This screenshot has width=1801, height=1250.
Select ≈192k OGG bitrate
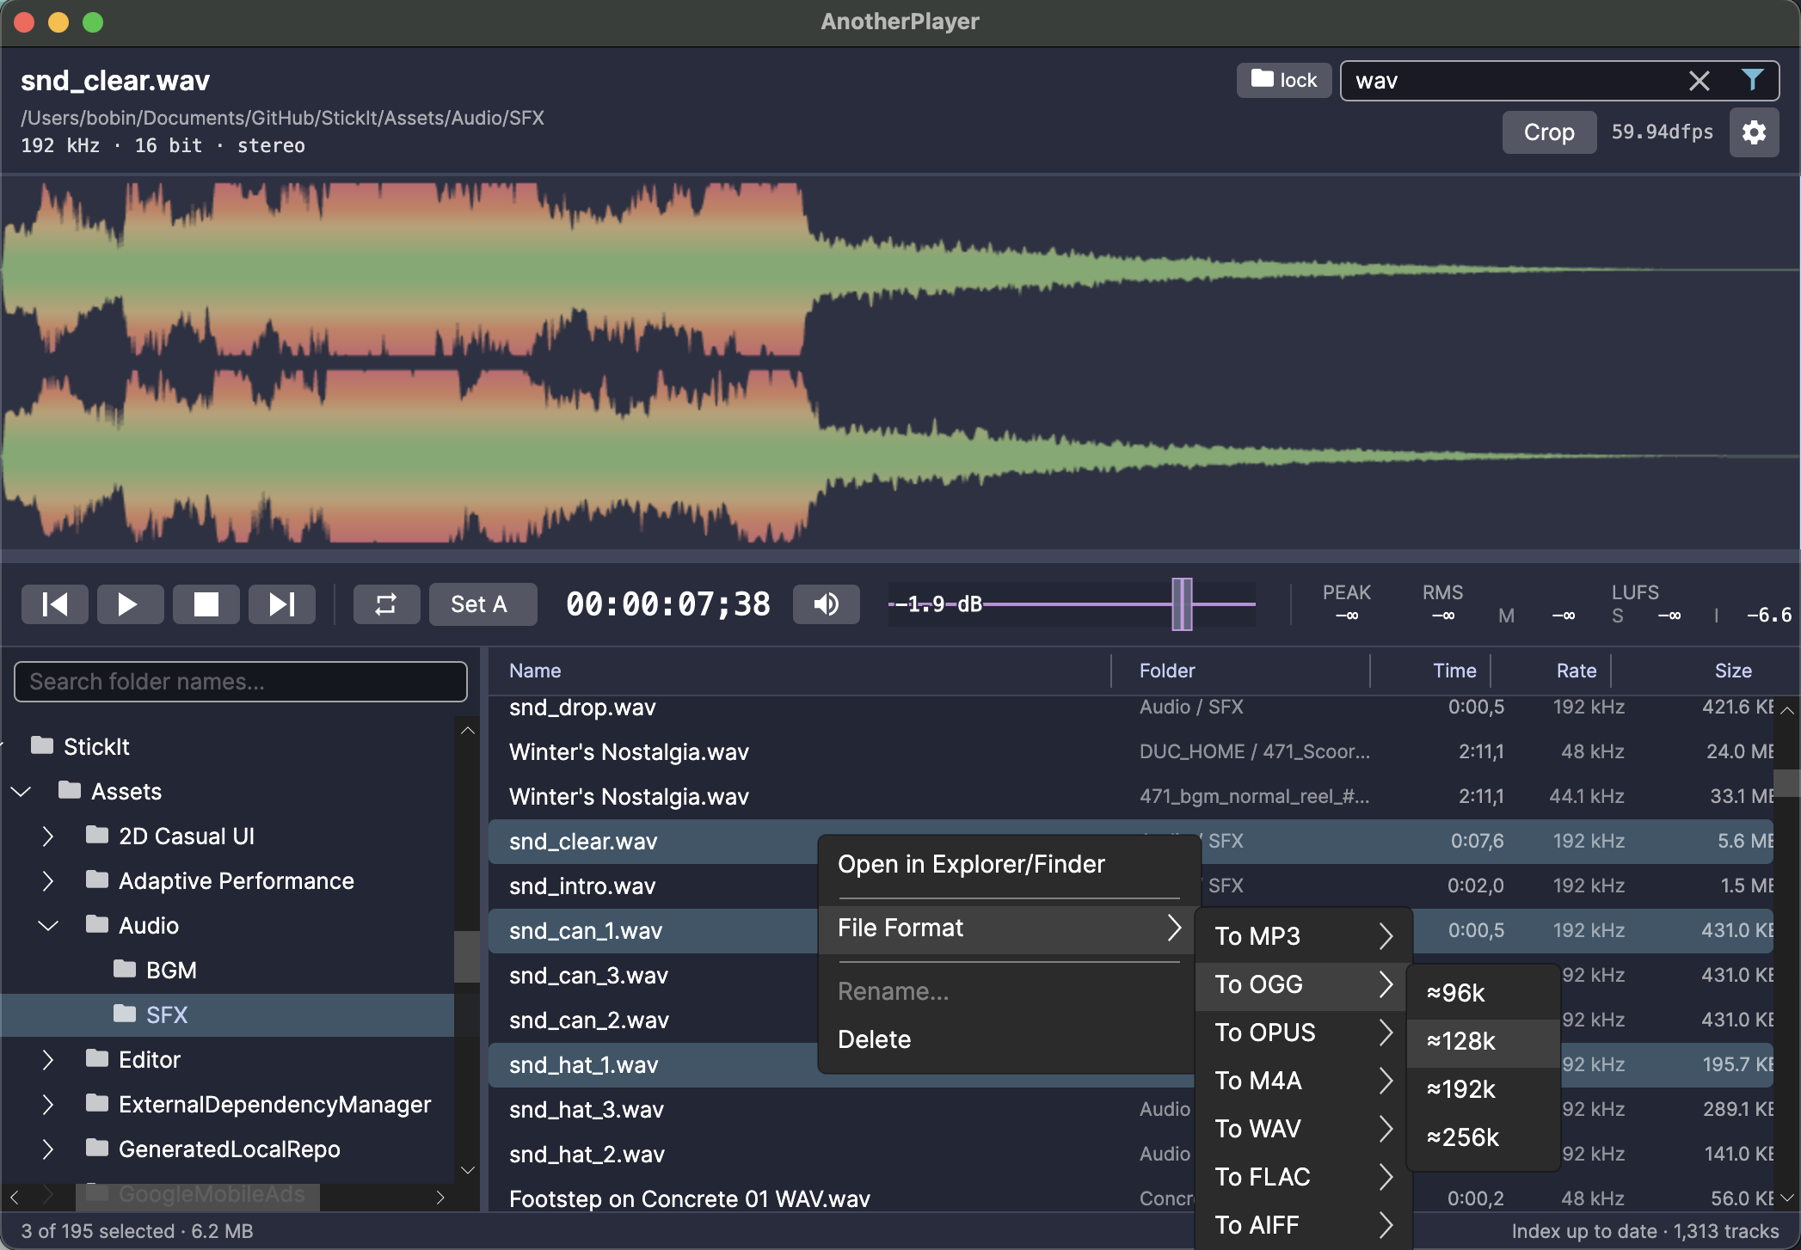point(1483,1089)
